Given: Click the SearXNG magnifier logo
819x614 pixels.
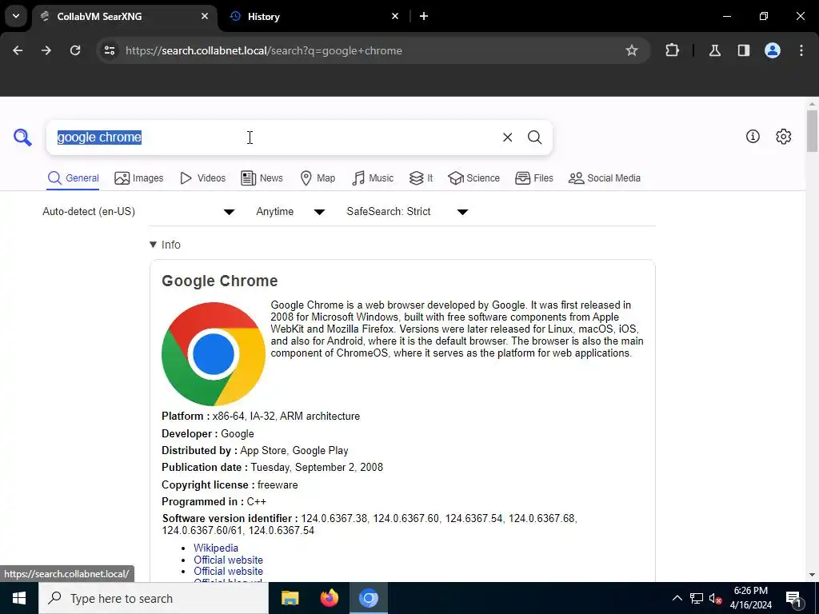Looking at the screenshot, I should coord(22,138).
